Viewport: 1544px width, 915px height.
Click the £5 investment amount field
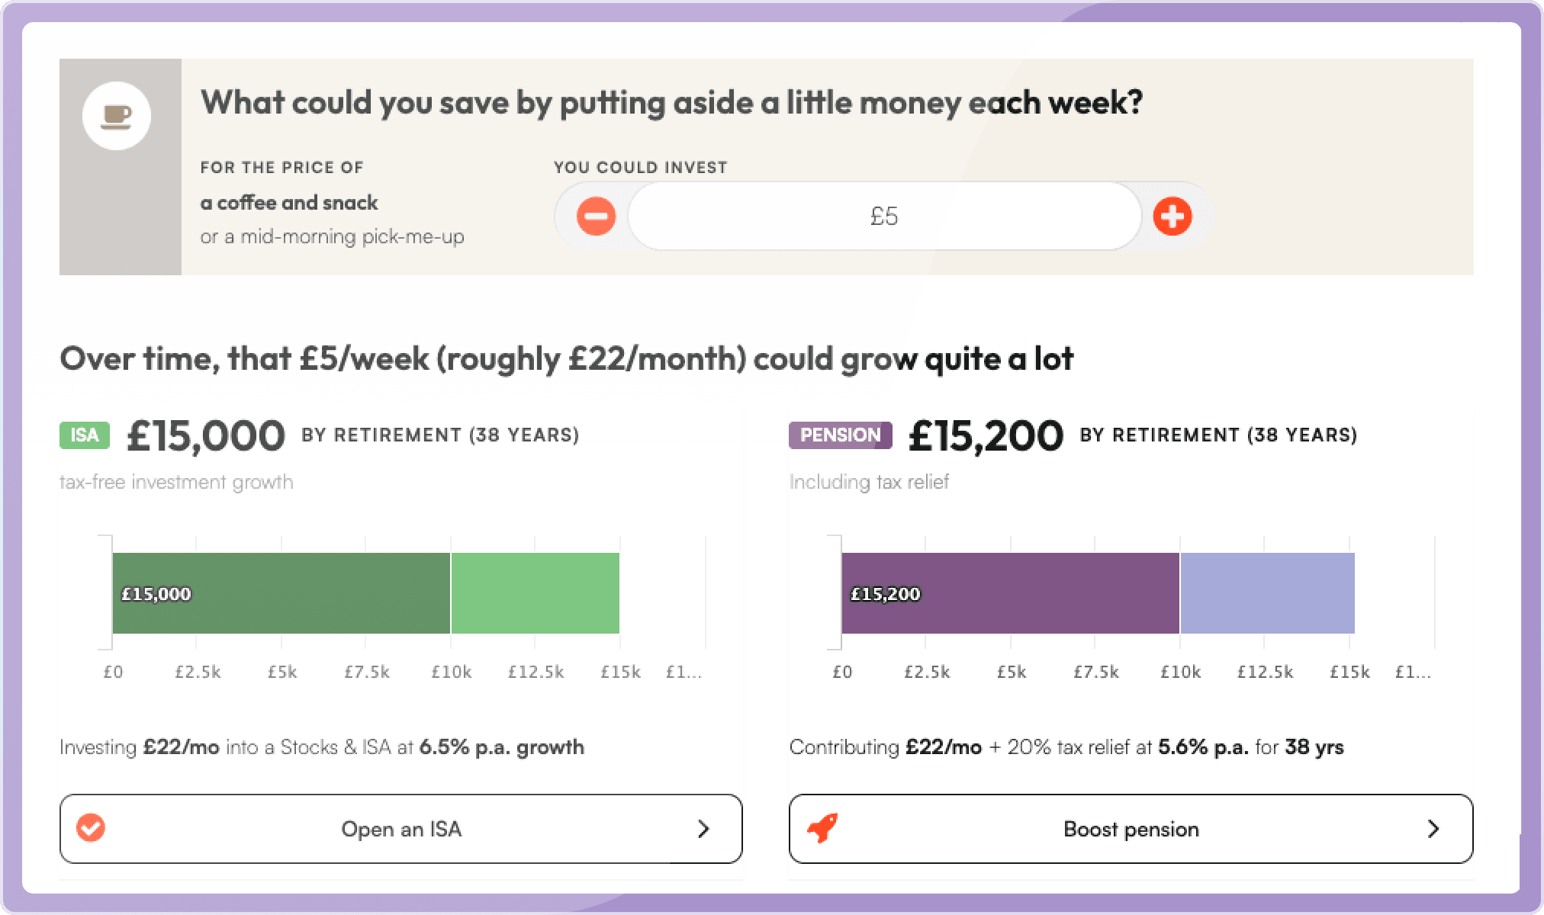tap(884, 217)
